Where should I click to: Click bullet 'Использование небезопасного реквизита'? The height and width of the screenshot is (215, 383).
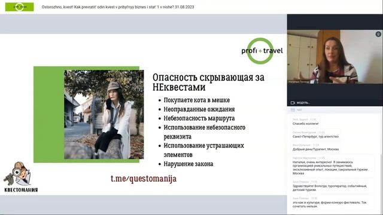pyautogui.click(x=205, y=132)
